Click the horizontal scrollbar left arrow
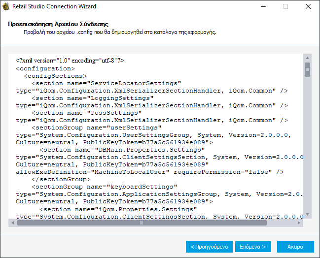Viewport: 320px width, 258px height. (12, 223)
